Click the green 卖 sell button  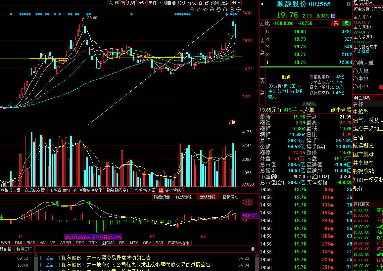346,23
